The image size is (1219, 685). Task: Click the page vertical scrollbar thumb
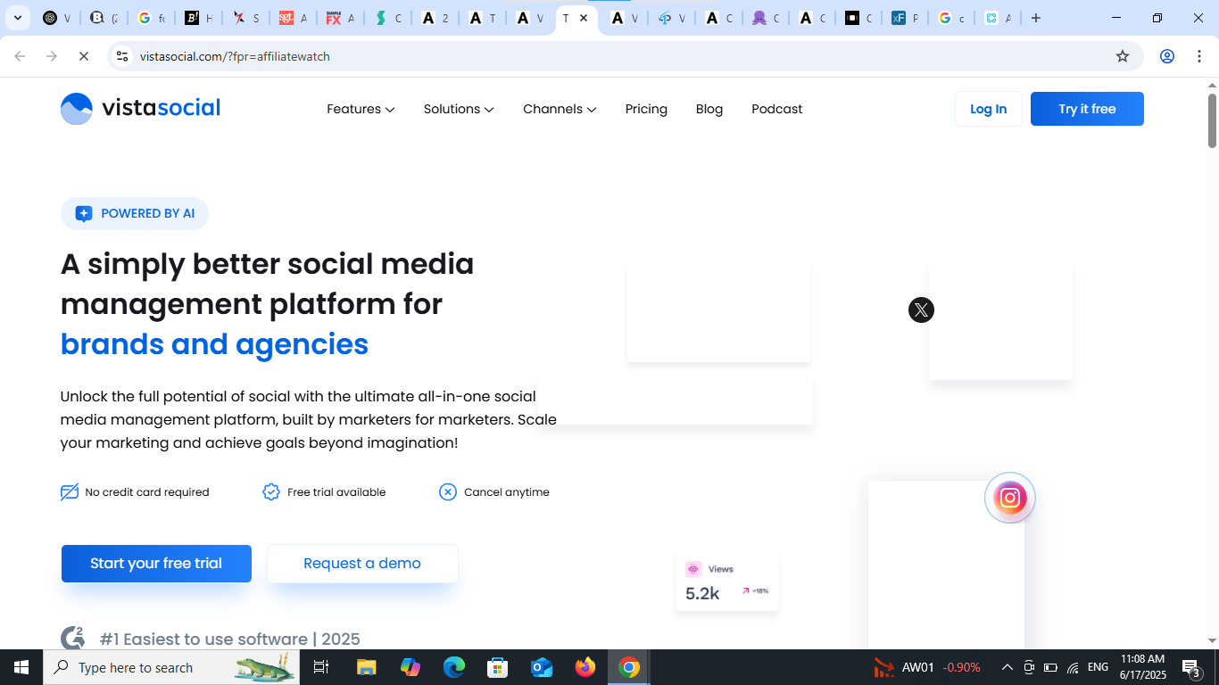coord(1212,120)
